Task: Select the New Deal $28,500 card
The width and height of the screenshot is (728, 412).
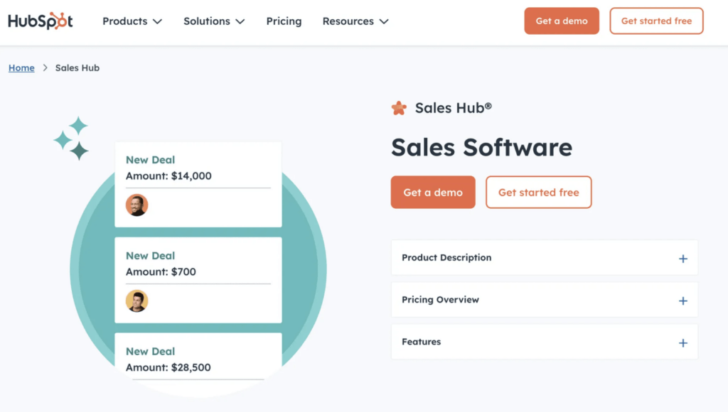Action: pos(198,359)
